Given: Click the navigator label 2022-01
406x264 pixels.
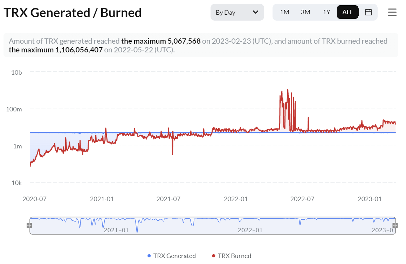Looking at the screenshot, I should (x=250, y=230).
